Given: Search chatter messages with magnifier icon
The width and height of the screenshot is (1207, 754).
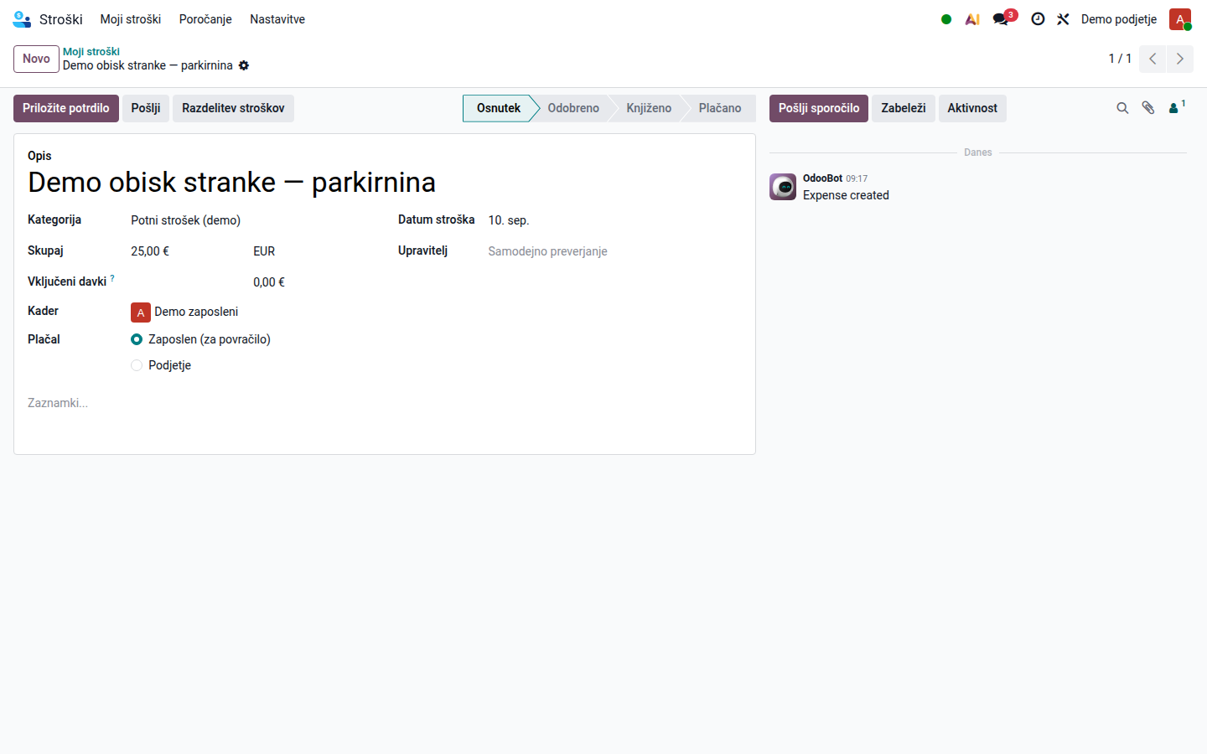Looking at the screenshot, I should 1122,108.
